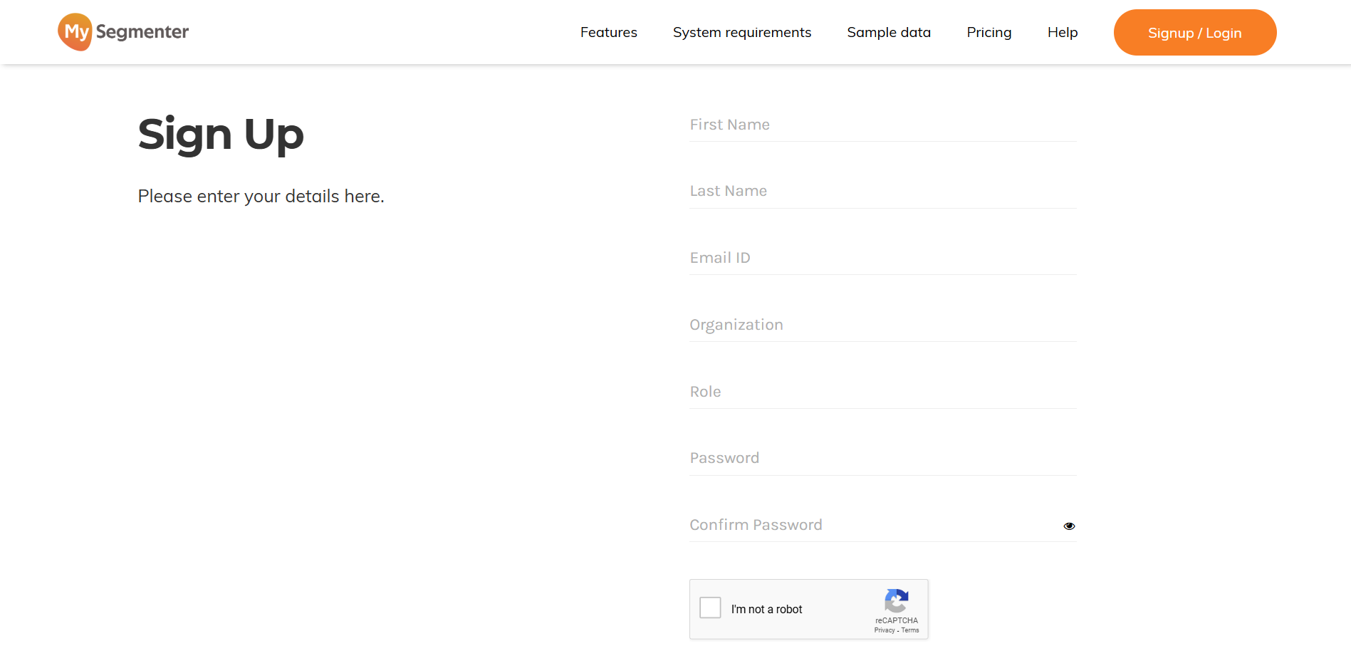Open the reCAPTCHA Privacy link

884,630
